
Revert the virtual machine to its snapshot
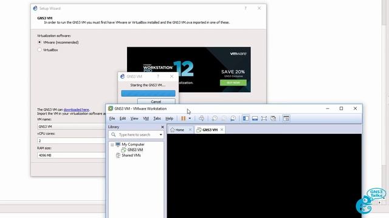pos(224,119)
